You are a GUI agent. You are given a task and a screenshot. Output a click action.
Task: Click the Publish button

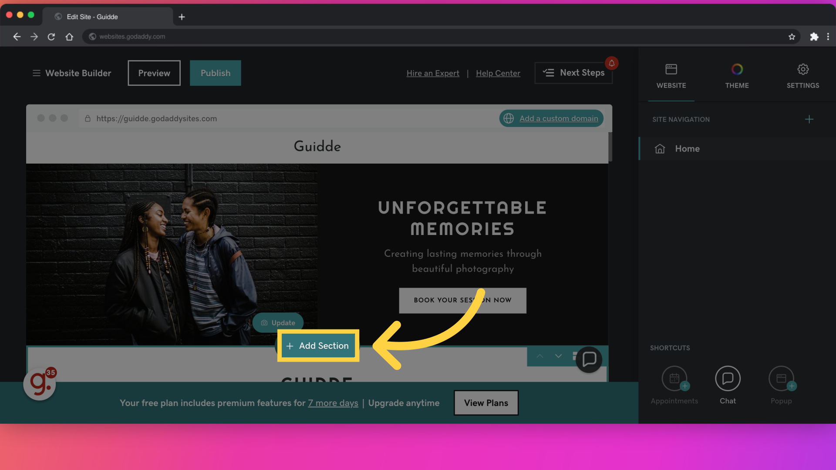[216, 73]
